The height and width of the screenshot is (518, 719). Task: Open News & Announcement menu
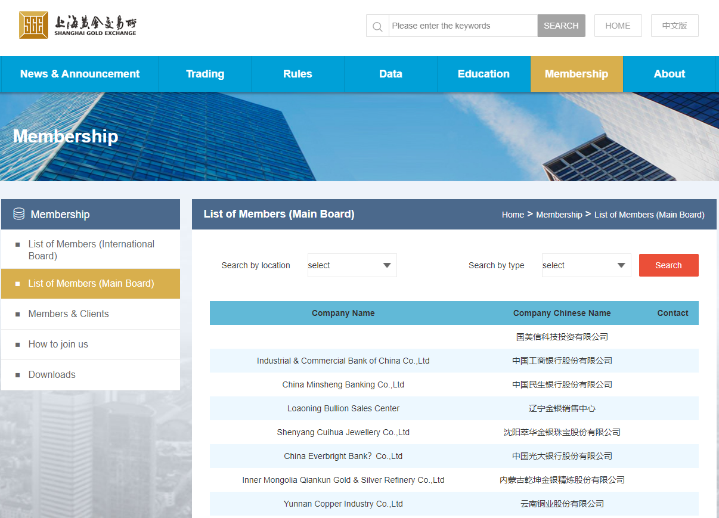click(80, 74)
